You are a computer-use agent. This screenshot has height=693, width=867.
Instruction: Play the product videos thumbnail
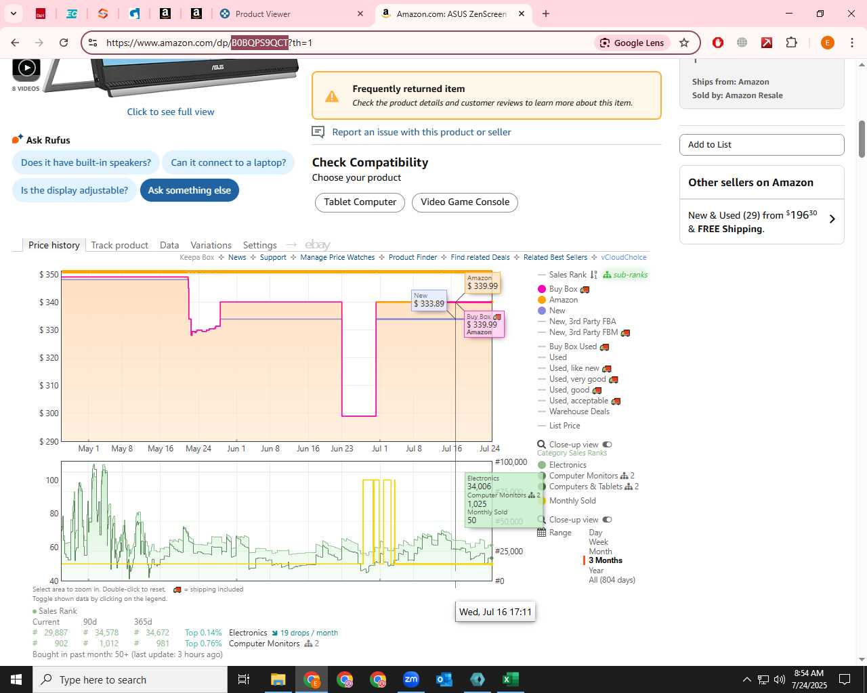pyautogui.click(x=26, y=68)
